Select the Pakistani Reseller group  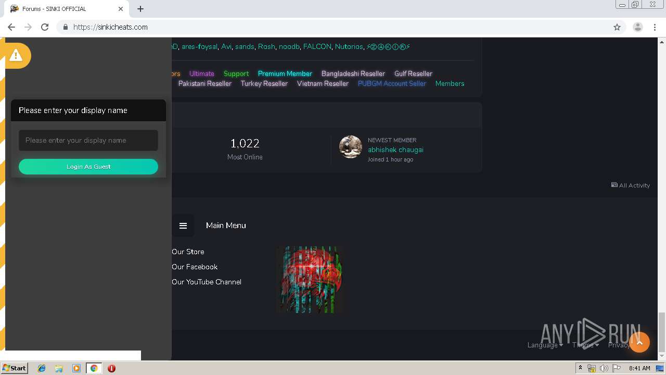coord(205,83)
